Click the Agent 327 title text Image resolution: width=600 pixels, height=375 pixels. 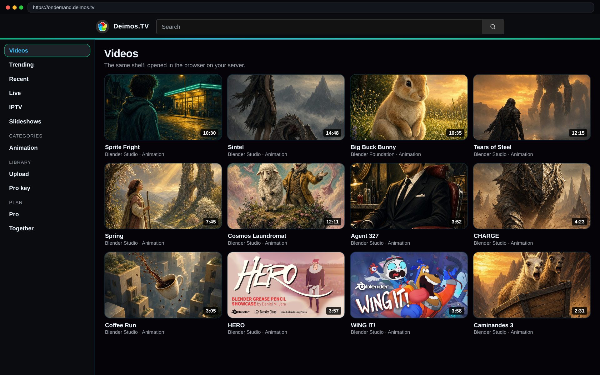[x=365, y=236]
